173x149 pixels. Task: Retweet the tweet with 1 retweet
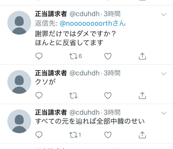point(73,135)
